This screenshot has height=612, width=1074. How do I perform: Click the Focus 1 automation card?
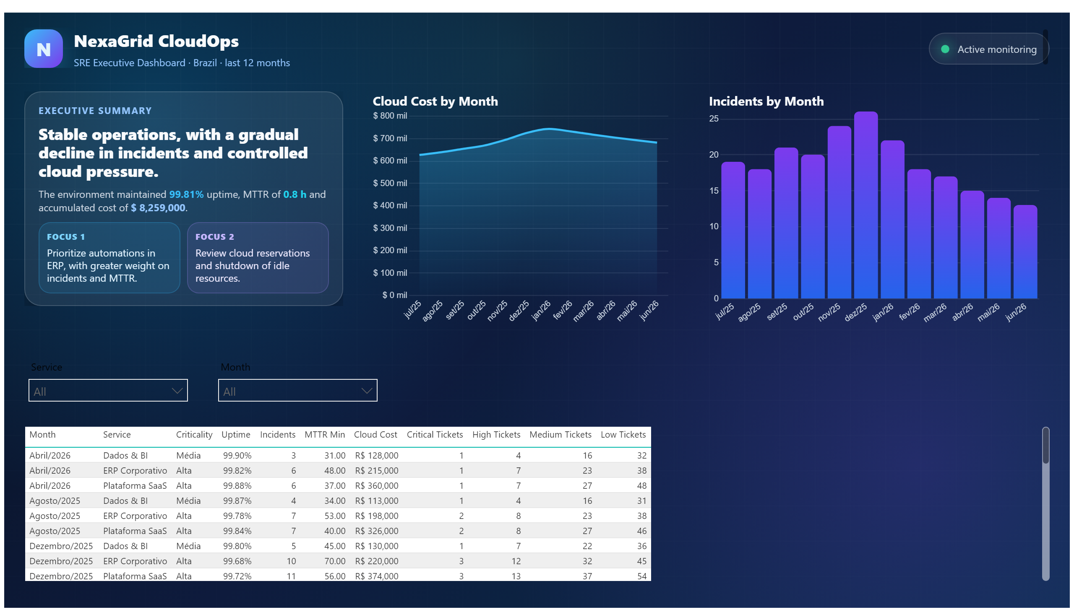pos(109,258)
